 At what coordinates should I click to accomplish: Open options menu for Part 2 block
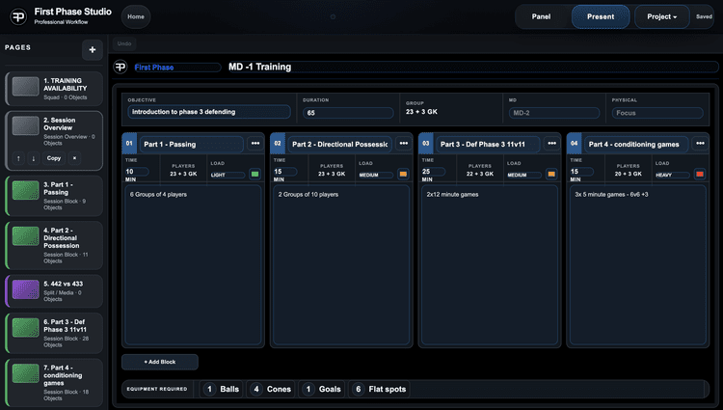[x=404, y=144]
